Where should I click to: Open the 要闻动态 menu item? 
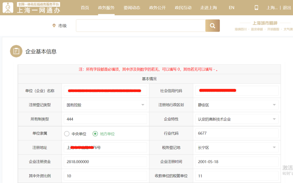[132, 8]
